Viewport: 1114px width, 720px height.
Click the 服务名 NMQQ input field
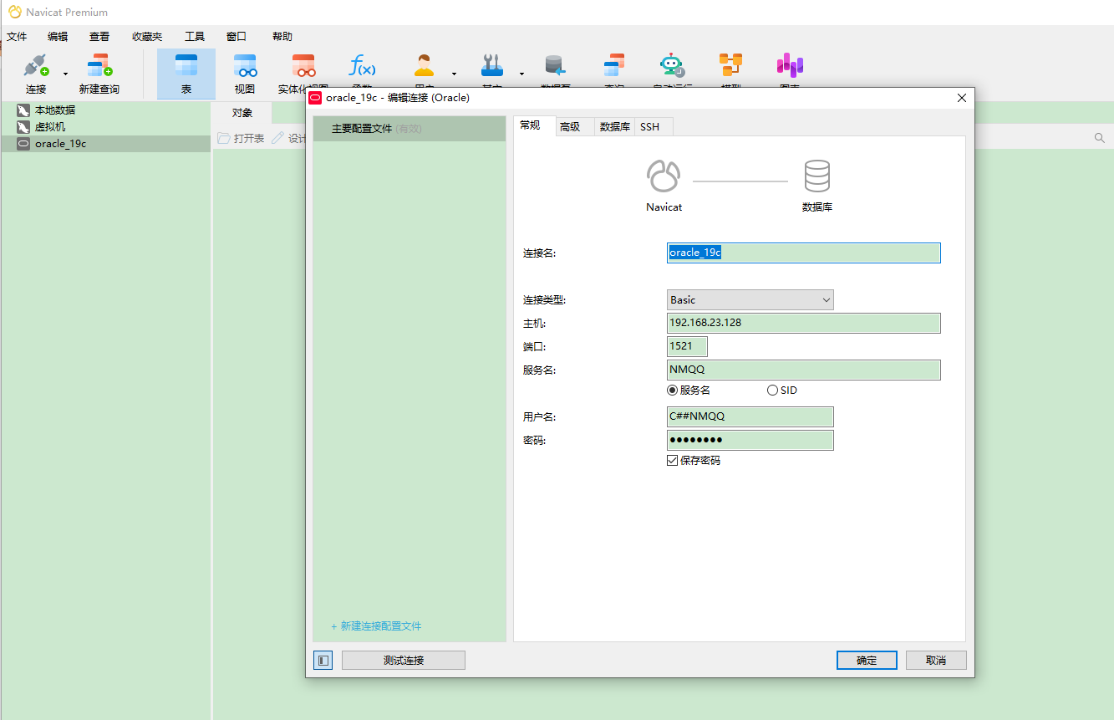pyautogui.click(x=804, y=370)
